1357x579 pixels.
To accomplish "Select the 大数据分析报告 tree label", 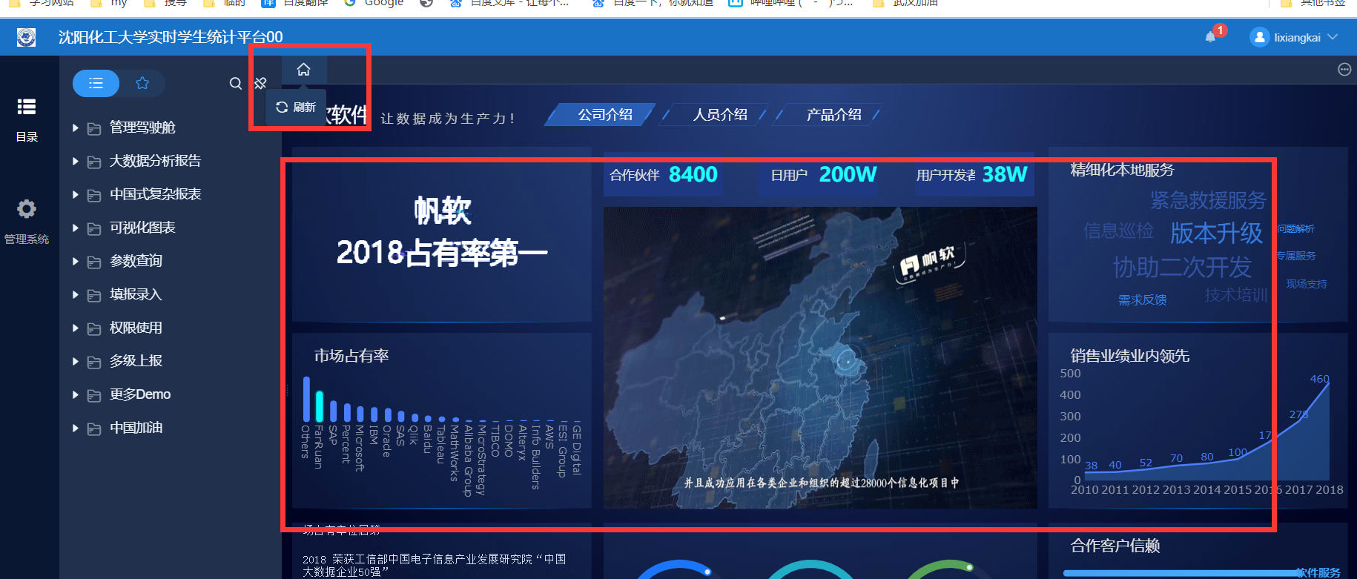I will [155, 161].
